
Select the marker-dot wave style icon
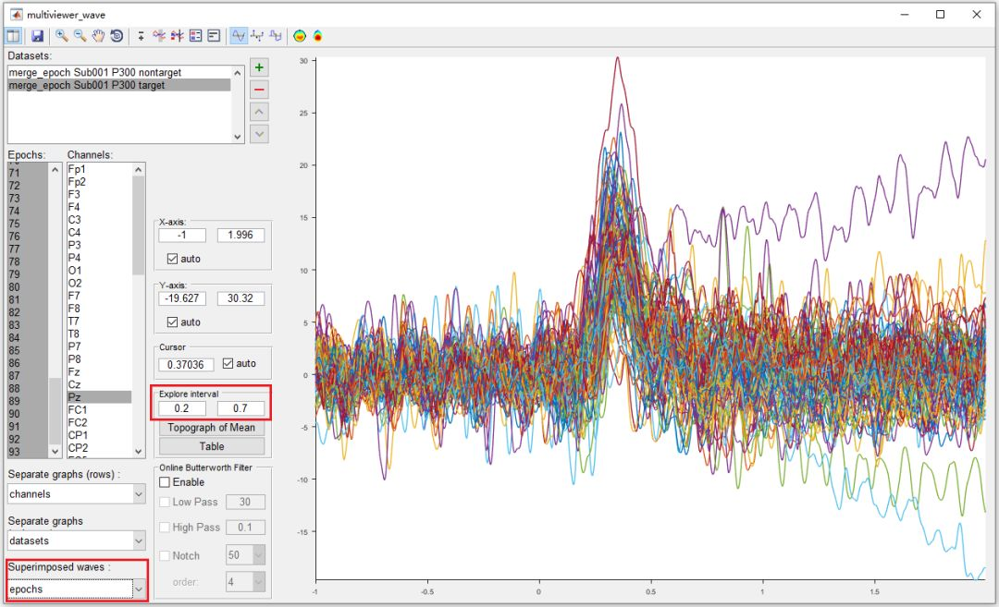(257, 36)
